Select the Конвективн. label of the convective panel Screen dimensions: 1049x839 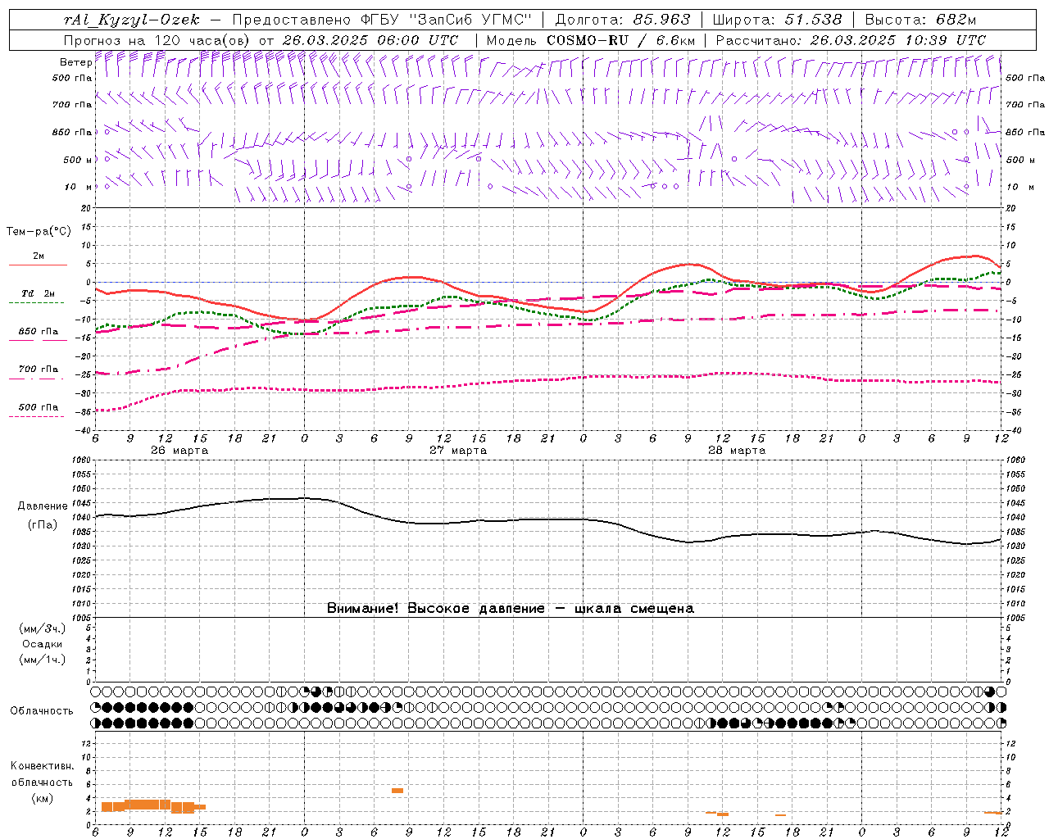(42, 766)
